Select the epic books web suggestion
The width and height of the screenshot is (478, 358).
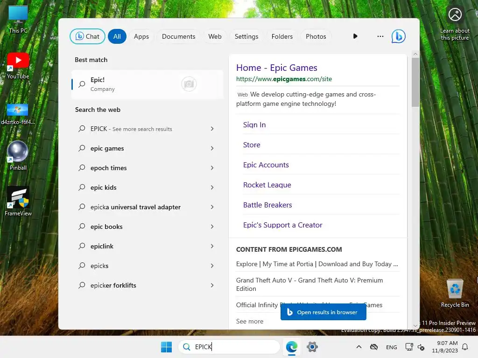pyautogui.click(x=148, y=227)
